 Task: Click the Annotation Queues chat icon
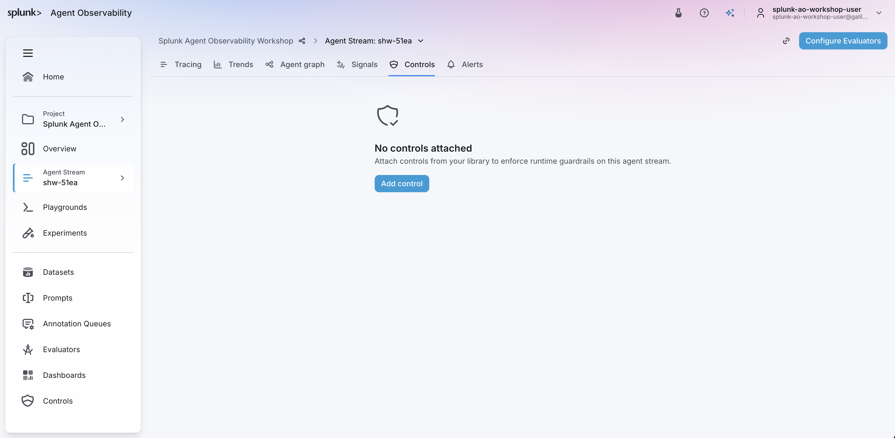(x=28, y=324)
